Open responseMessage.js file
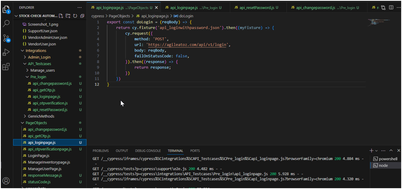 click(50, 175)
